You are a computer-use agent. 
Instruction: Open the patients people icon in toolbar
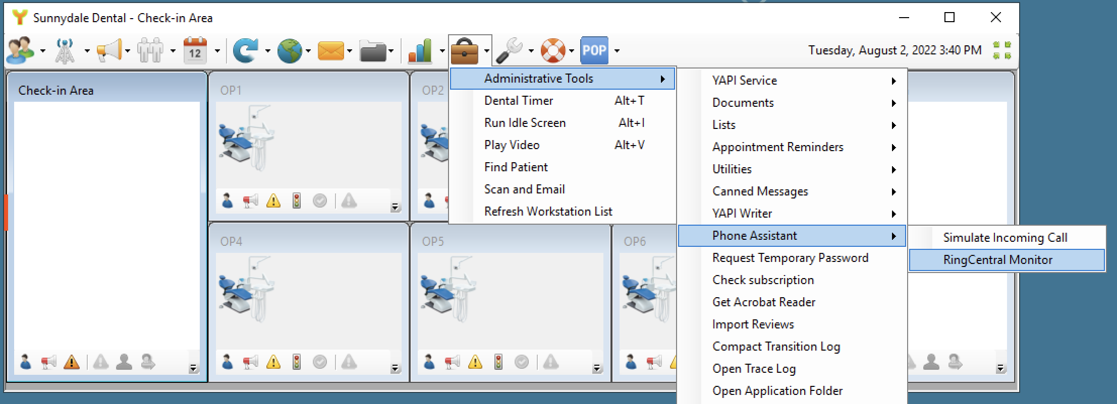click(x=20, y=50)
